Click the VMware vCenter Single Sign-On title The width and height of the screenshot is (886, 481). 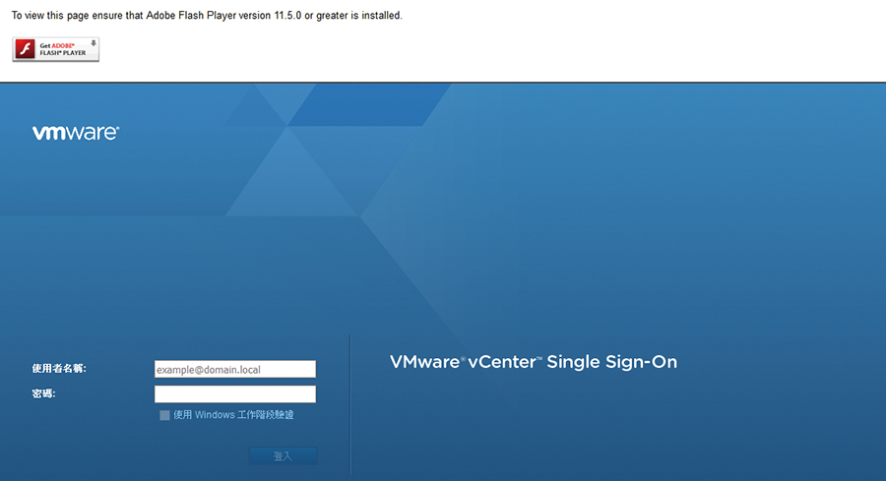pyautogui.click(x=534, y=362)
